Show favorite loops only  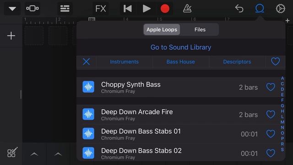[x=276, y=61]
